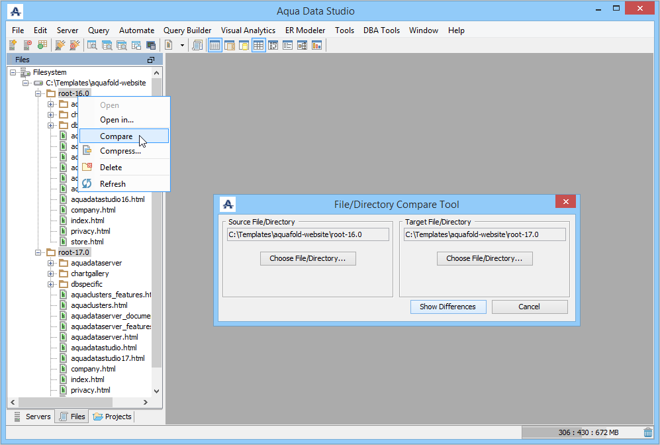Image resolution: width=660 pixels, height=445 pixels.
Task: Choose Refresh in the context menu
Action: tap(124, 184)
